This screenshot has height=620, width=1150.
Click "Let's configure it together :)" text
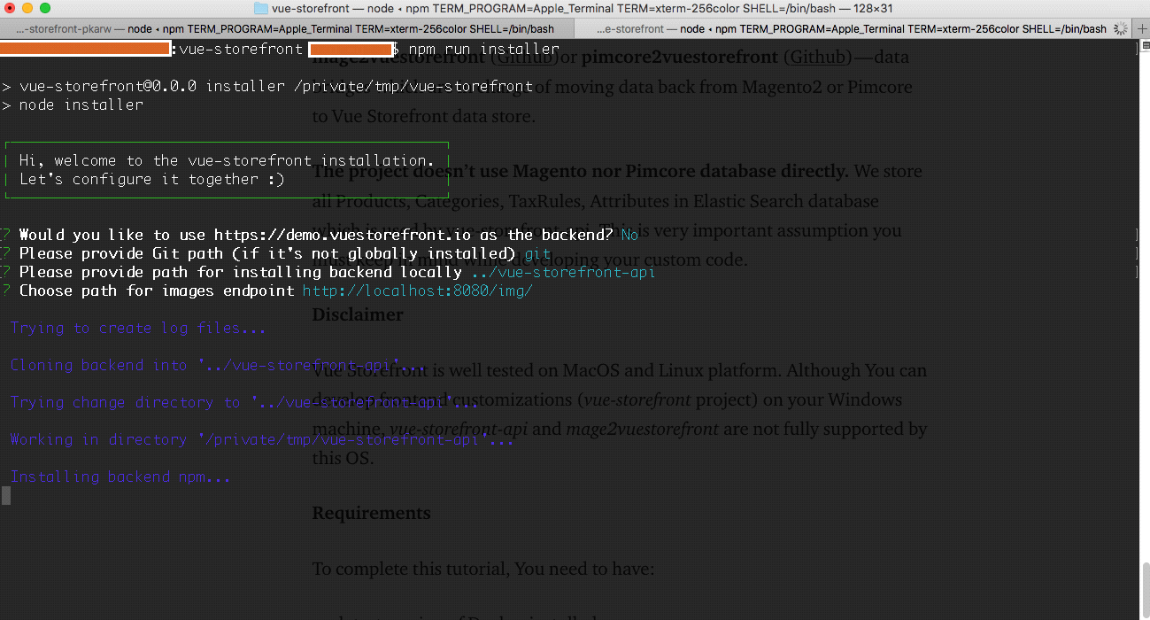click(151, 179)
